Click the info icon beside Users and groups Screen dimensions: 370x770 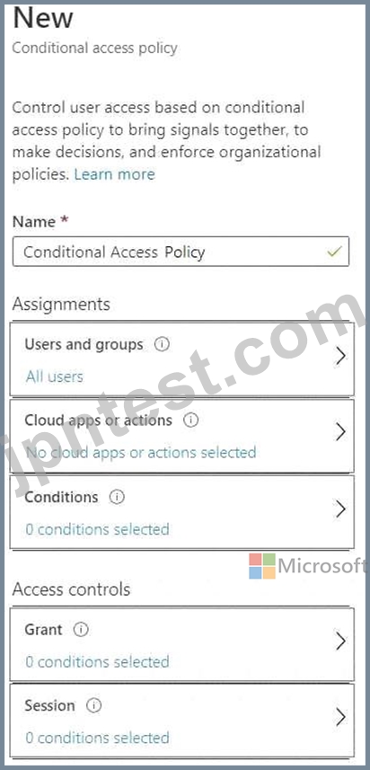(162, 344)
